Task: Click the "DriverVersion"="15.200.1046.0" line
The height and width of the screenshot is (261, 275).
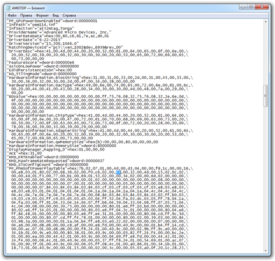Action: pos(43,43)
